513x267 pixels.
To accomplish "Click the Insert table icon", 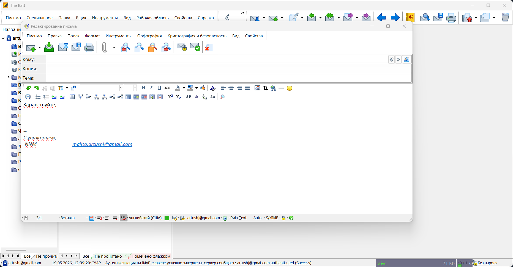I will tap(72, 97).
